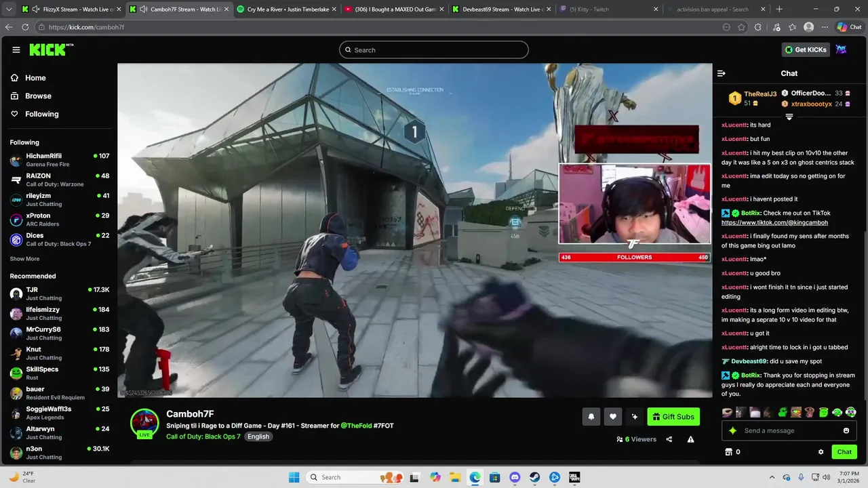Open chat settings gear

821,452
